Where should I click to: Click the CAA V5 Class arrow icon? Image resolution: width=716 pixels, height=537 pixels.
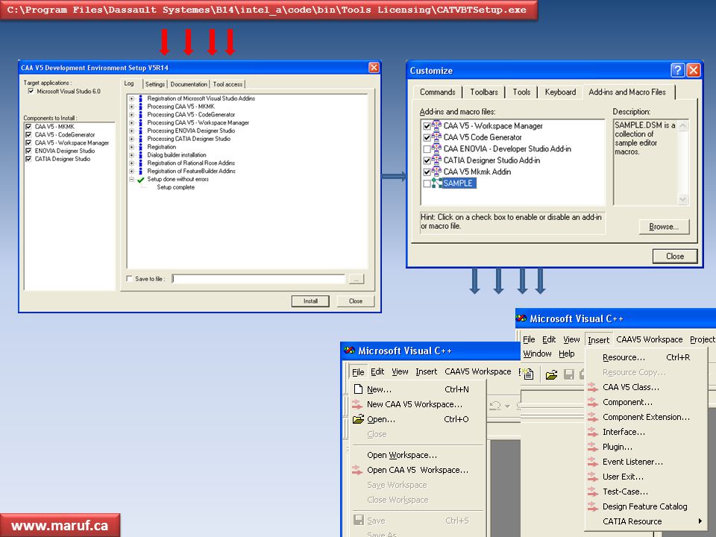coord(593,387)
